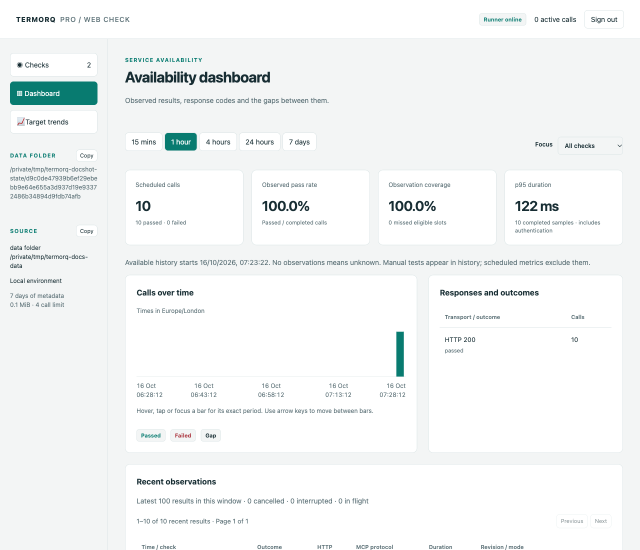640x550 pixels.
Task: Click the TERMORQ logo text
Action: tap(36, 19)
